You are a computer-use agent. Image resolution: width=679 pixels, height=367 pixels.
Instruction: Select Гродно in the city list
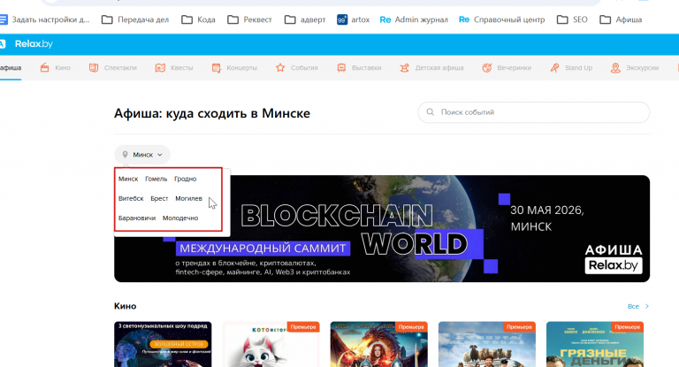186,179
